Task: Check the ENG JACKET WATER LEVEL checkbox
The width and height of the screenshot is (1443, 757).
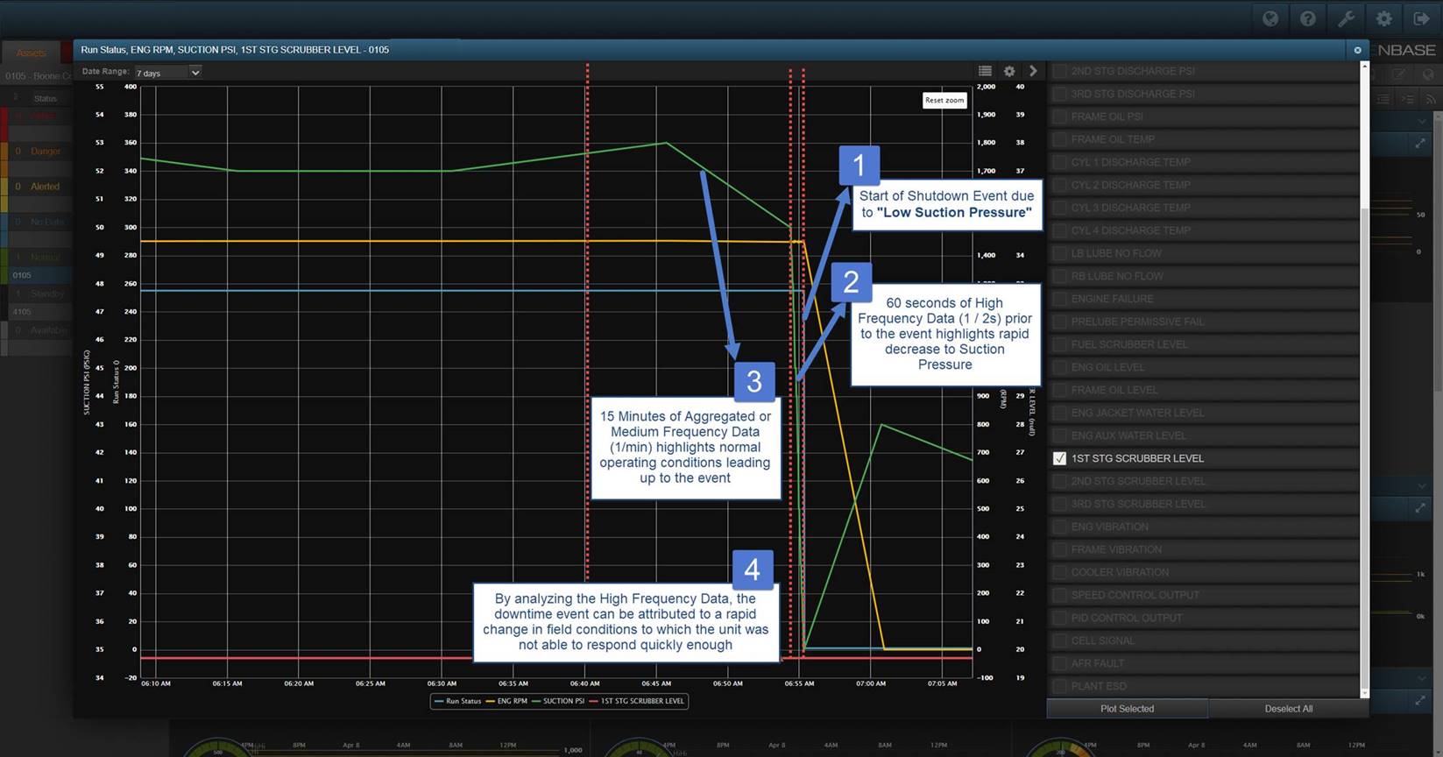Action: [x=1059, y=413]
